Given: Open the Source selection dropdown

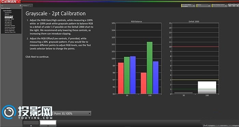Looking at the screenshot, I should coord(203,6).
